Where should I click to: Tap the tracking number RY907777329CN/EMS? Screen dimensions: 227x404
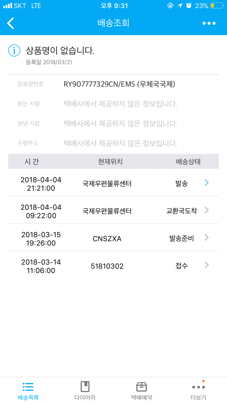[x=119, y=84]
